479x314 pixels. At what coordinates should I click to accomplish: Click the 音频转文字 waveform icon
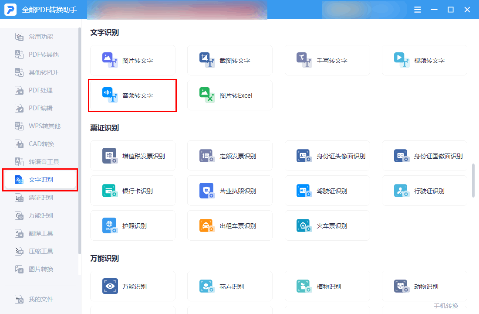tap(110, 95)
